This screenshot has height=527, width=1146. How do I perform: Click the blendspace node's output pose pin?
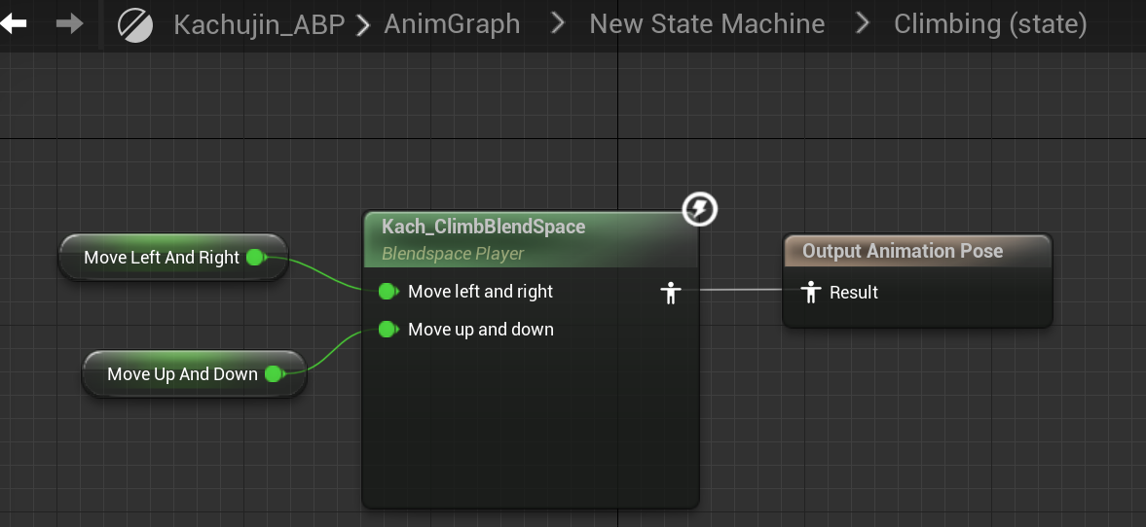click(669, 292)
